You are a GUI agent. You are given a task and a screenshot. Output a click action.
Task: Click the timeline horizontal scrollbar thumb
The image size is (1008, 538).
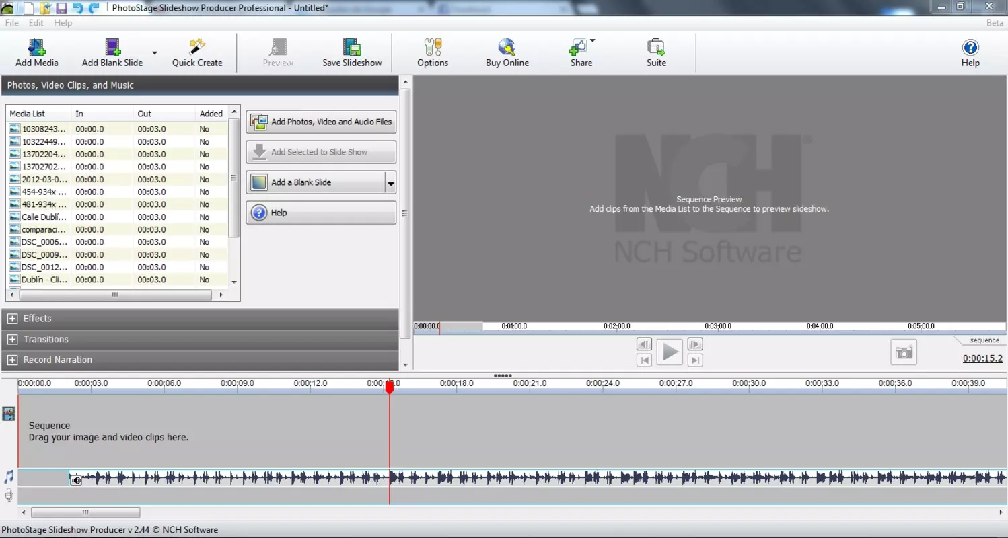[85, 512]
